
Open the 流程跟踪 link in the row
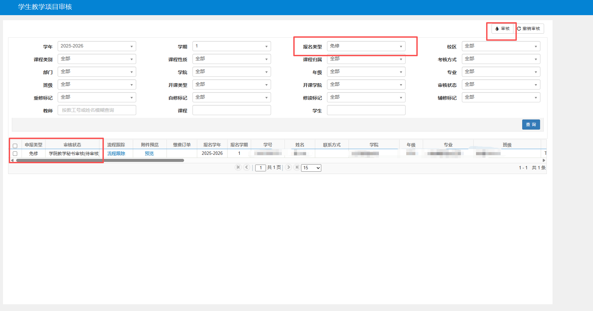pos(116,153)
